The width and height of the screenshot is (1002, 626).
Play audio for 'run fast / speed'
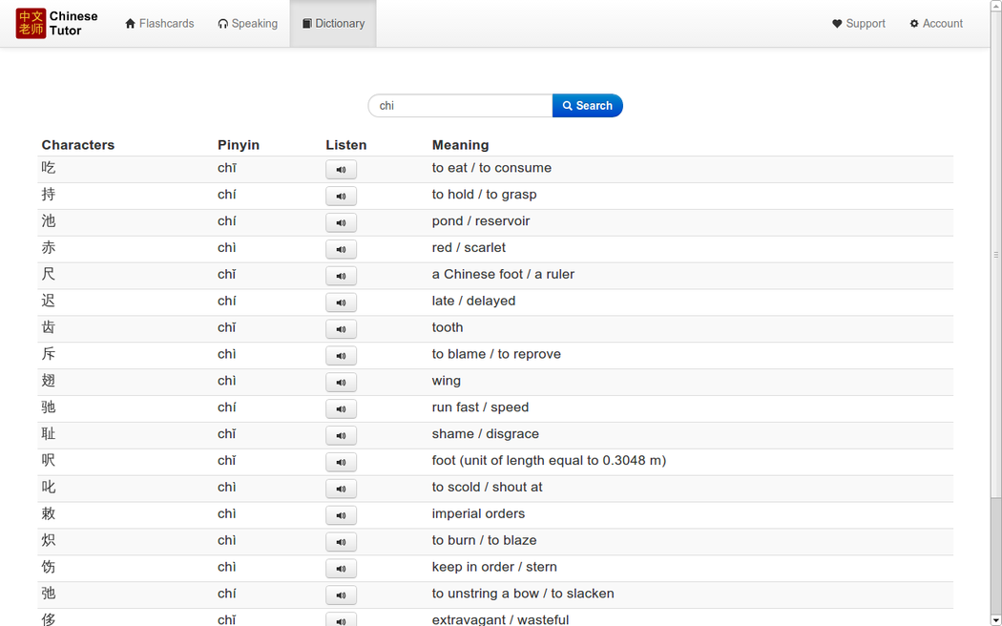(x=341, y=409)
